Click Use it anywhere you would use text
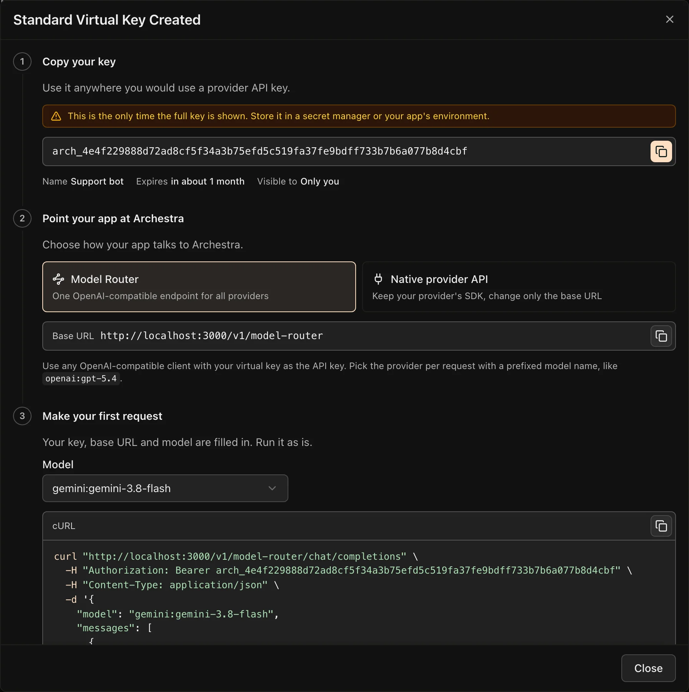Screen dimensions: 689x692 coord(166,88)
